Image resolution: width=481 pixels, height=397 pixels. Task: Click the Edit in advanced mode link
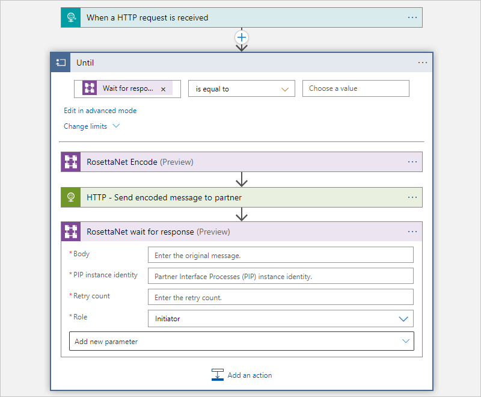100,111
